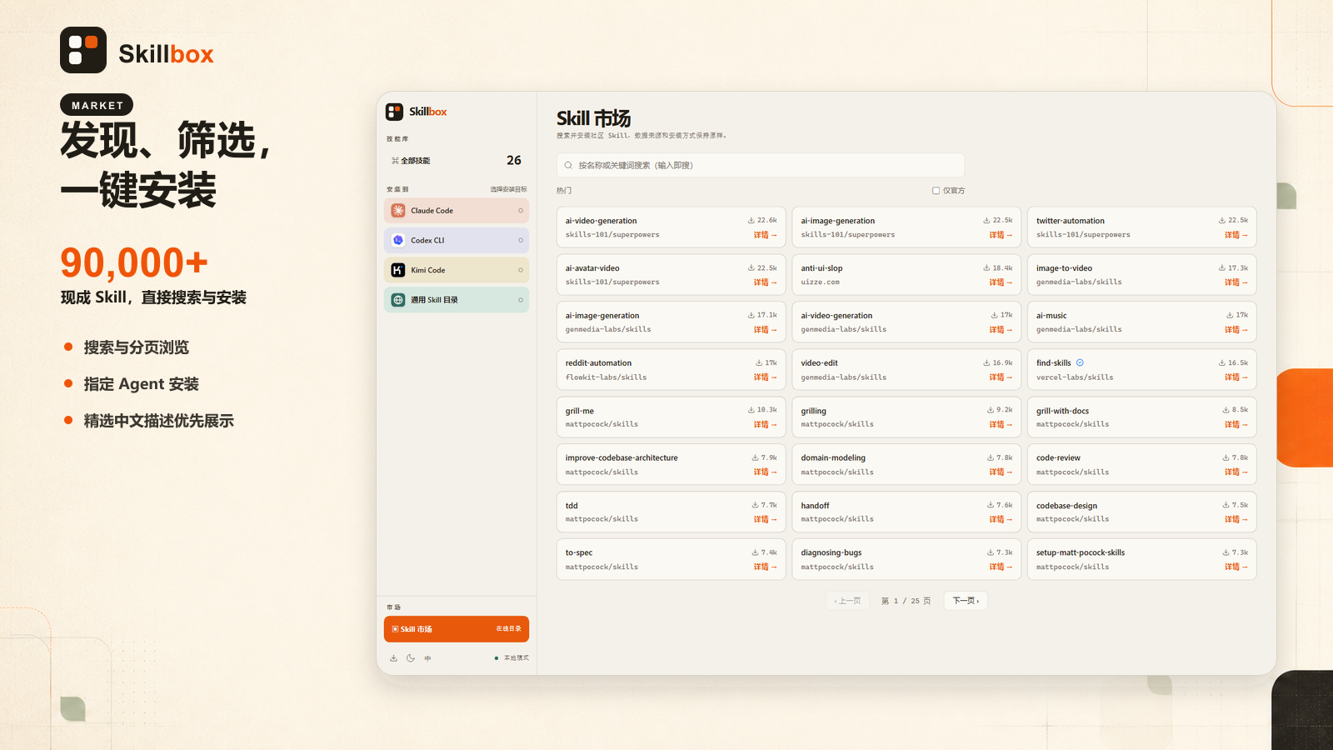
Task: Click the '选择安装目标' hint text
Action: click(x=508, y=190)
